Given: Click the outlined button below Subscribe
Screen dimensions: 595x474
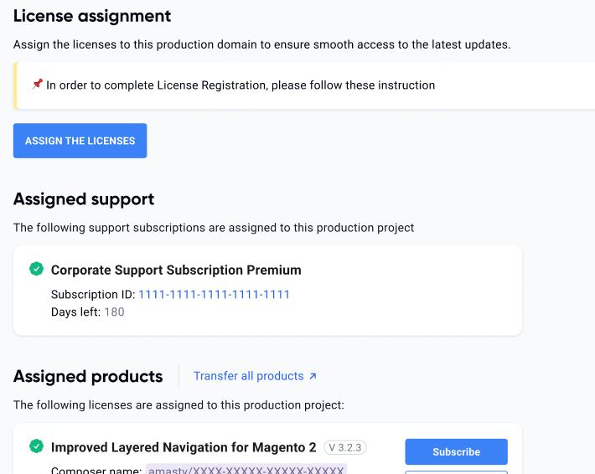Looking at the screenshot, I should click(x=456, y=471).
